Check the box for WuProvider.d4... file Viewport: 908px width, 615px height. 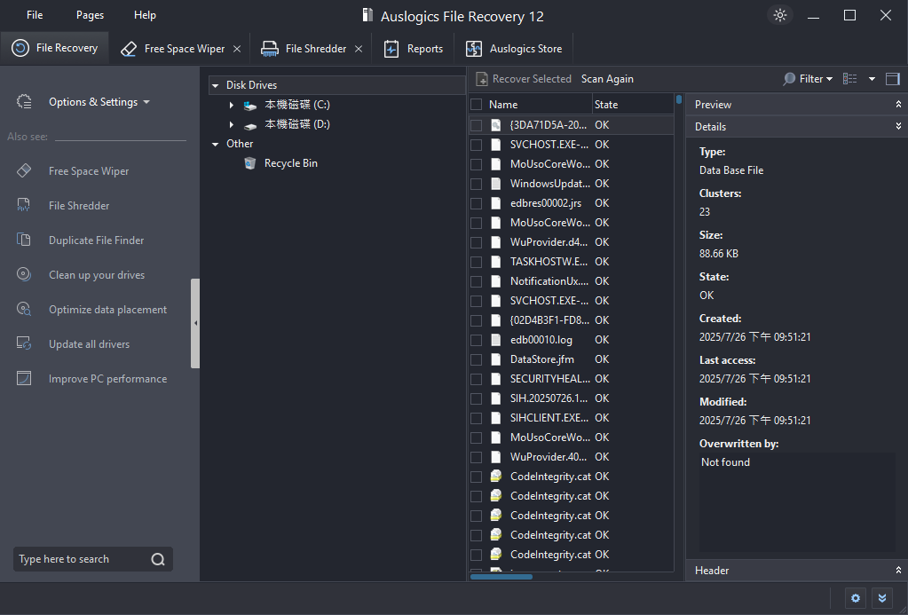pos(476,242)
